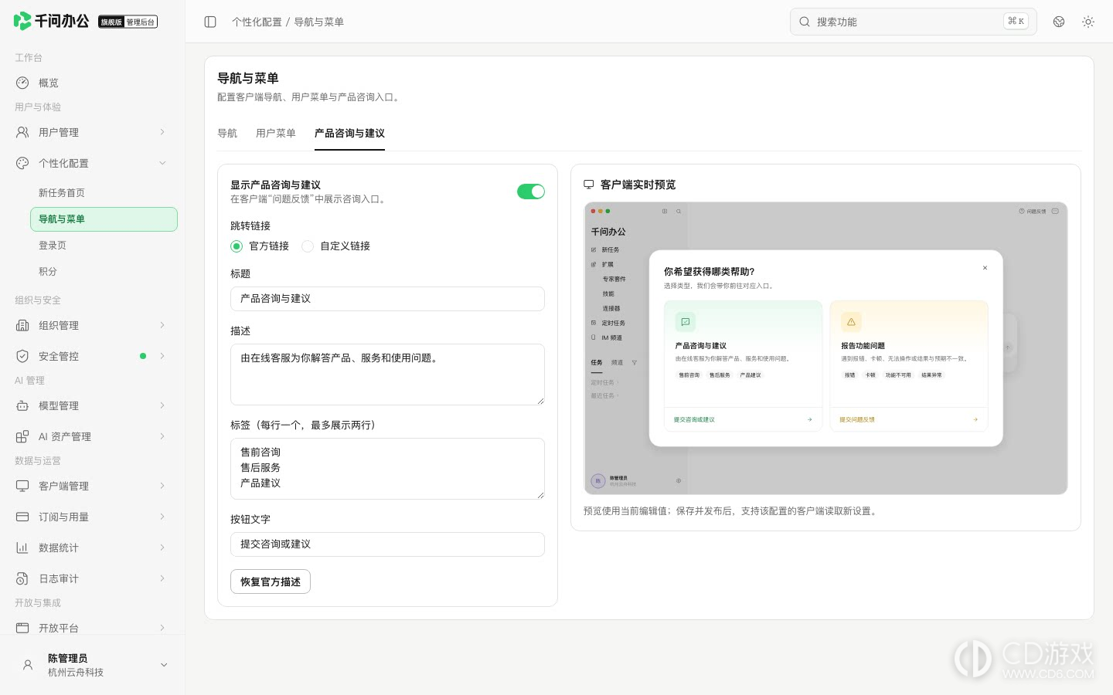
Task: Click the 概览 gauge icon
Action: 22,83
